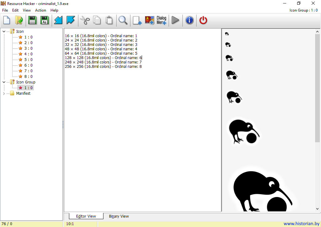Image resolution: width=321 pixels, height=227 pixels.
Task: Collapse the Icon Group tree folder
Action: pyautogui.click(x=4, y=82)
